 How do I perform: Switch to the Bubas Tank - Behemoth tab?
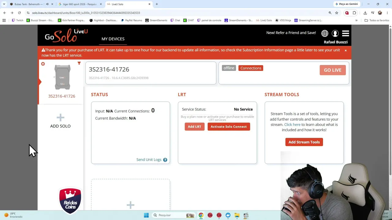(29, 4)
